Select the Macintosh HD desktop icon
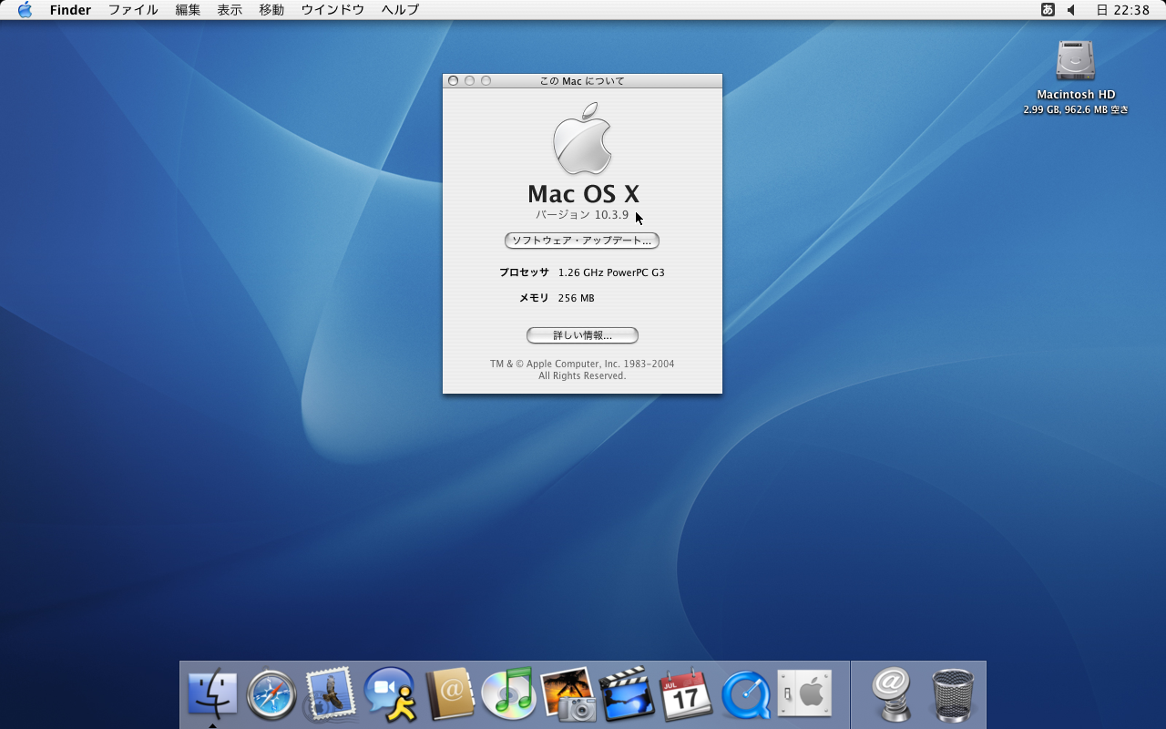The height and width of the screenshot is (729, 1166). [1076, 61]
